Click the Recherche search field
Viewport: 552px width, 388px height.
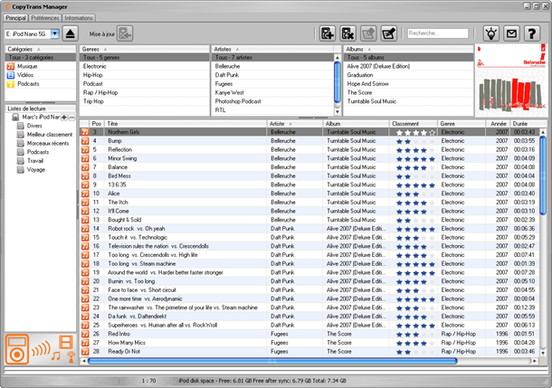click(x=438, y=33)
